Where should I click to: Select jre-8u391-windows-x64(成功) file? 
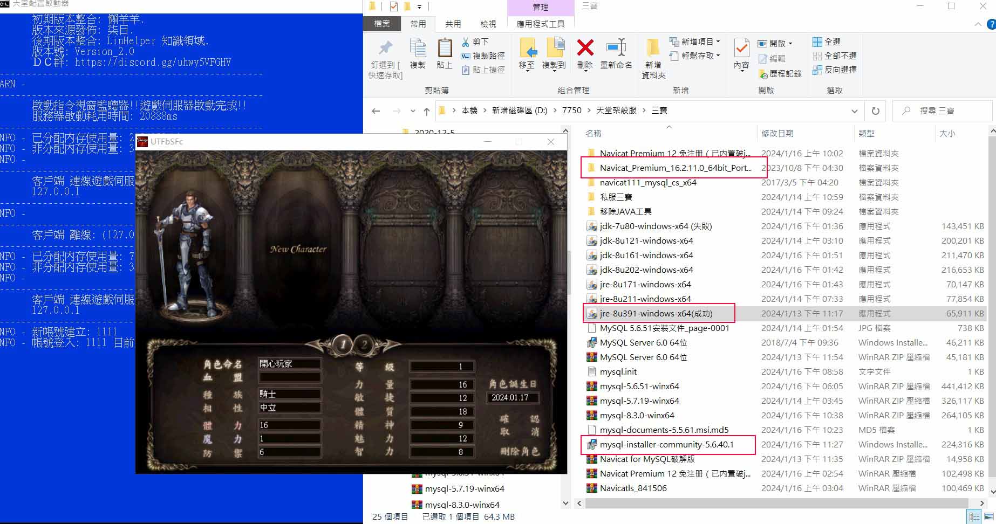[x=656, y=313]
